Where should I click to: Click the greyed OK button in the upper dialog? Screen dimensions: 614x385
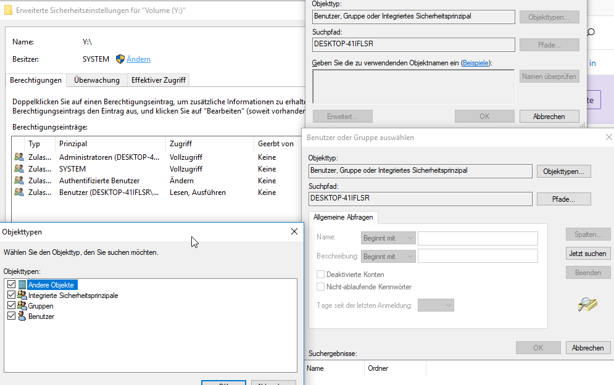(x=484, y=117)
